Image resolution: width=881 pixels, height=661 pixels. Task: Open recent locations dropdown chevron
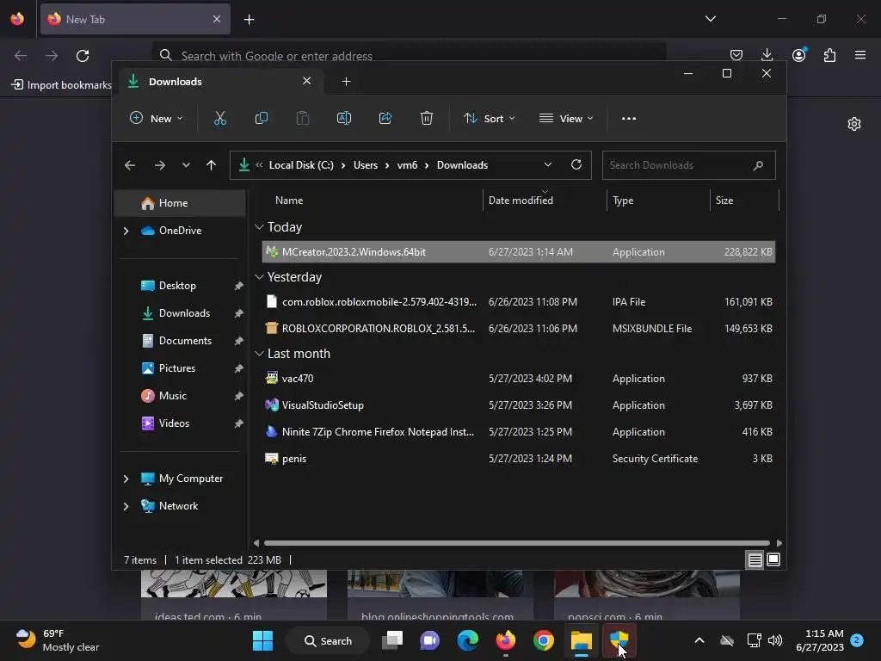186,165
